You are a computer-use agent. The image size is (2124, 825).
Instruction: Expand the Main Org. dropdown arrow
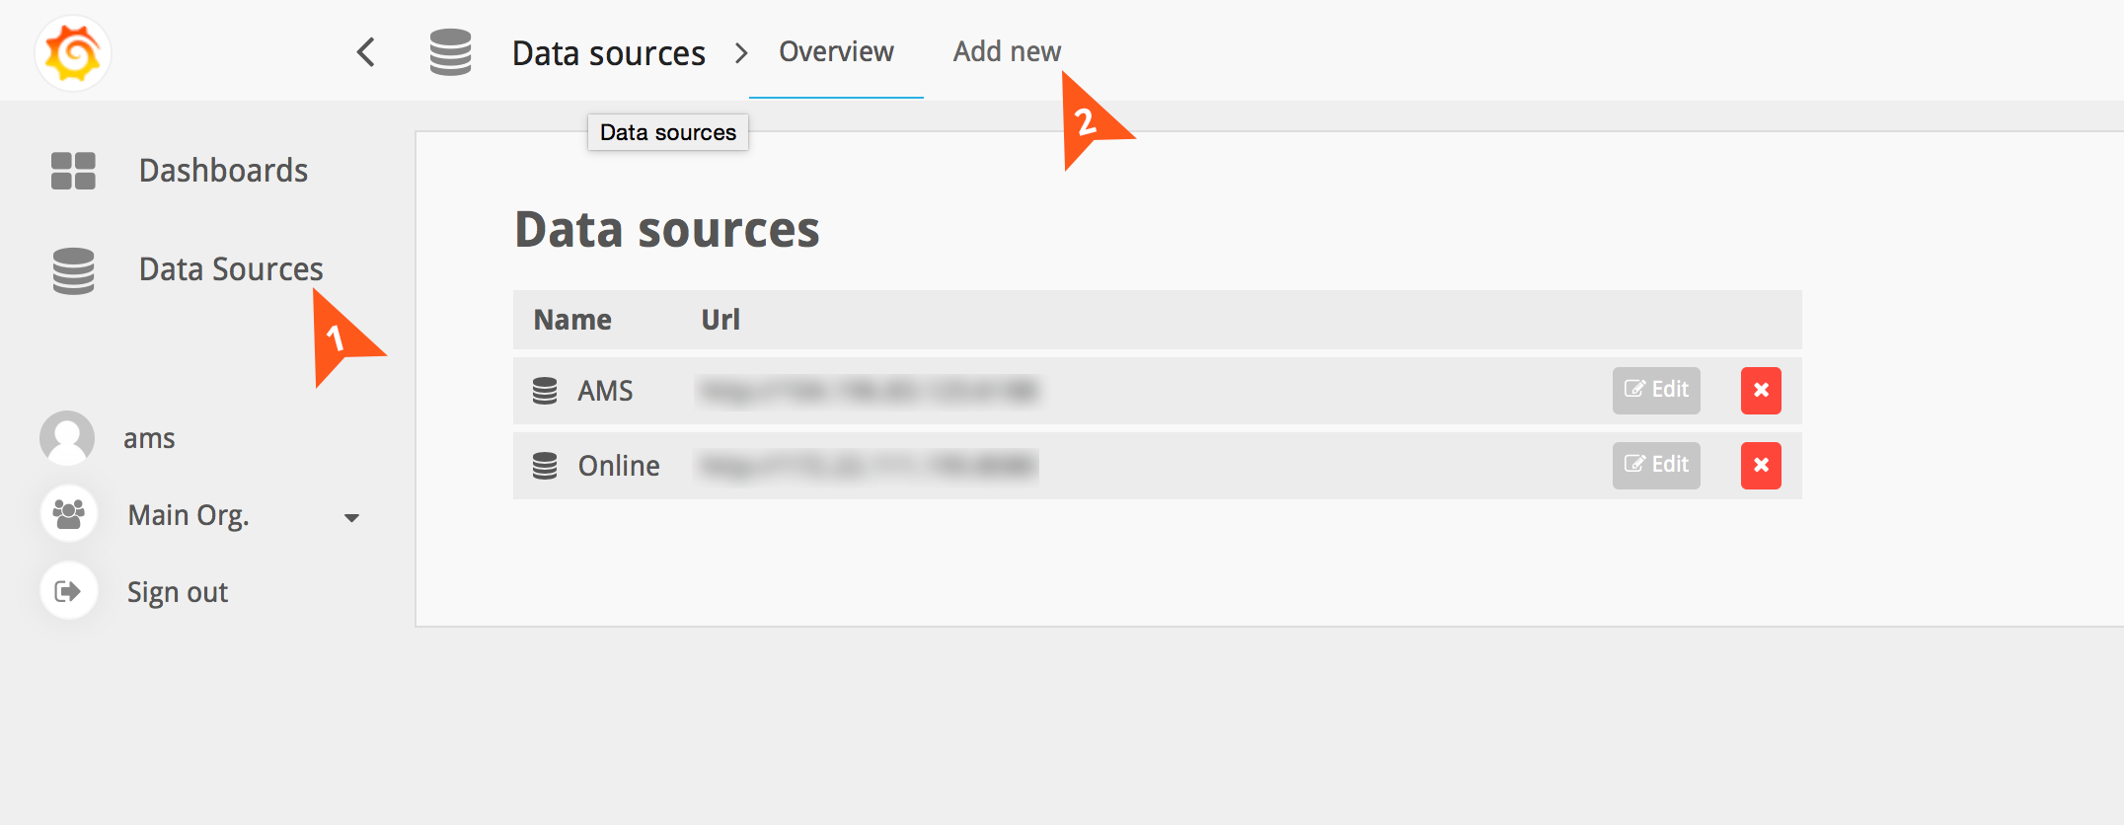pyautogui.click(x=351, y=517)
